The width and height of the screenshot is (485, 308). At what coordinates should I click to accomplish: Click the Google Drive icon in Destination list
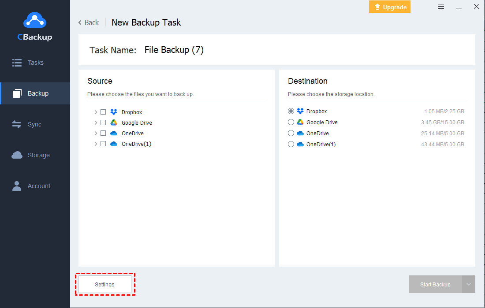pos(300,122)
